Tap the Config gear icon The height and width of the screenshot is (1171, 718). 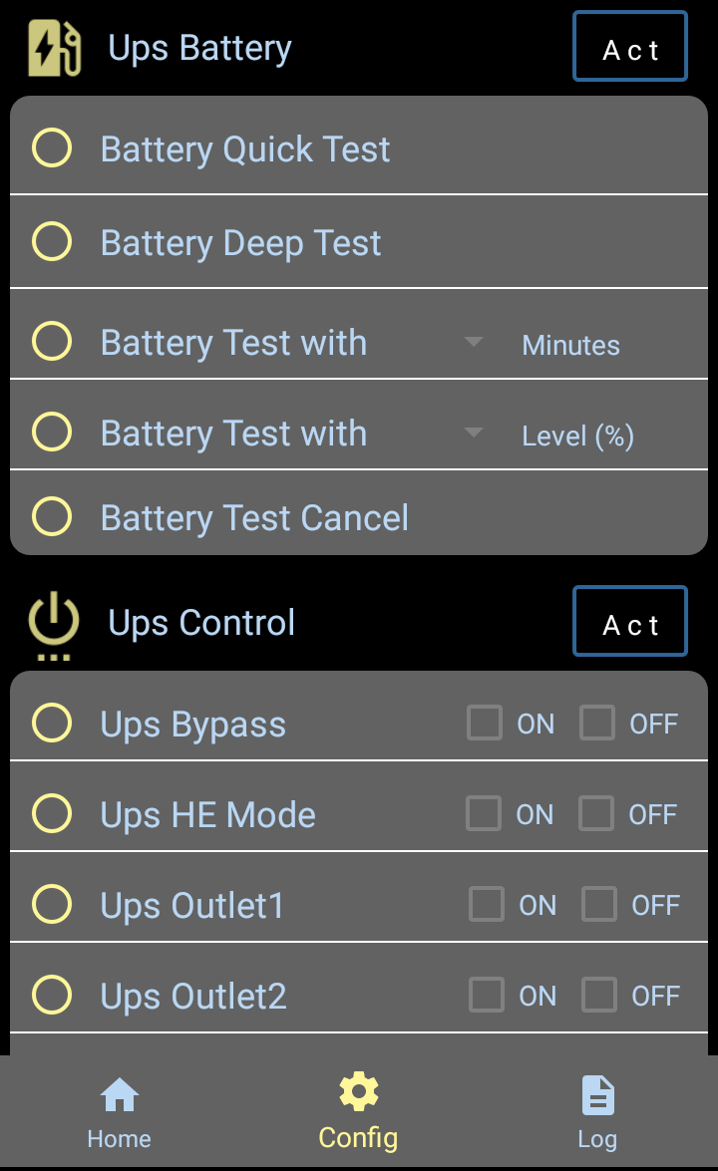(358, 1092)
